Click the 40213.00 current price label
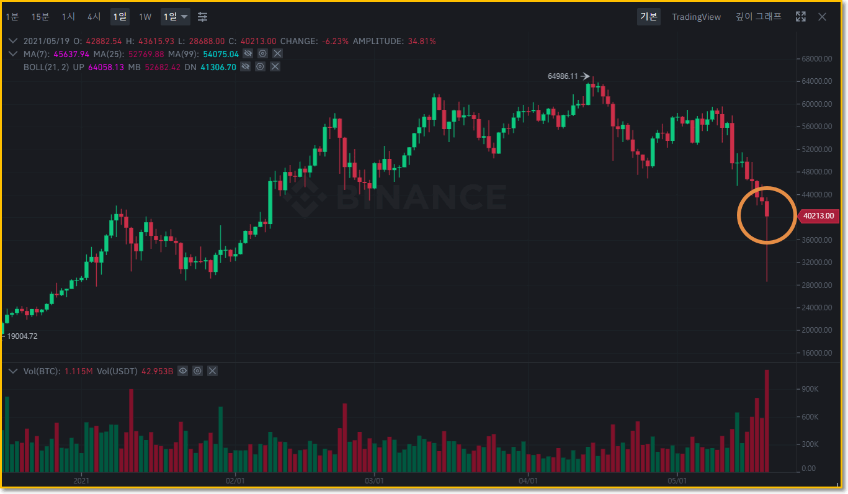Screen dimensions: 848x494 tap(818, 216)
